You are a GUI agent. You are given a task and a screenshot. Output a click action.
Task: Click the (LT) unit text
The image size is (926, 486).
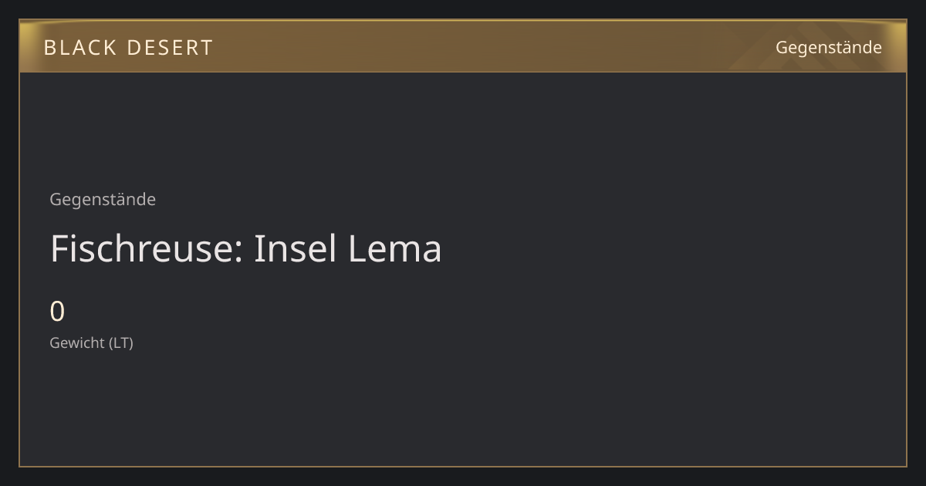coord(120,343)
